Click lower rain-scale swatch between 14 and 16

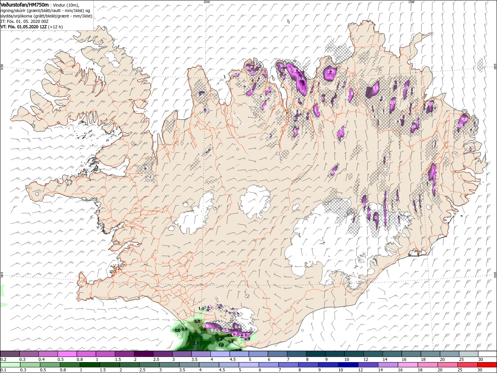pyautogui.click(x=388, y=365)
